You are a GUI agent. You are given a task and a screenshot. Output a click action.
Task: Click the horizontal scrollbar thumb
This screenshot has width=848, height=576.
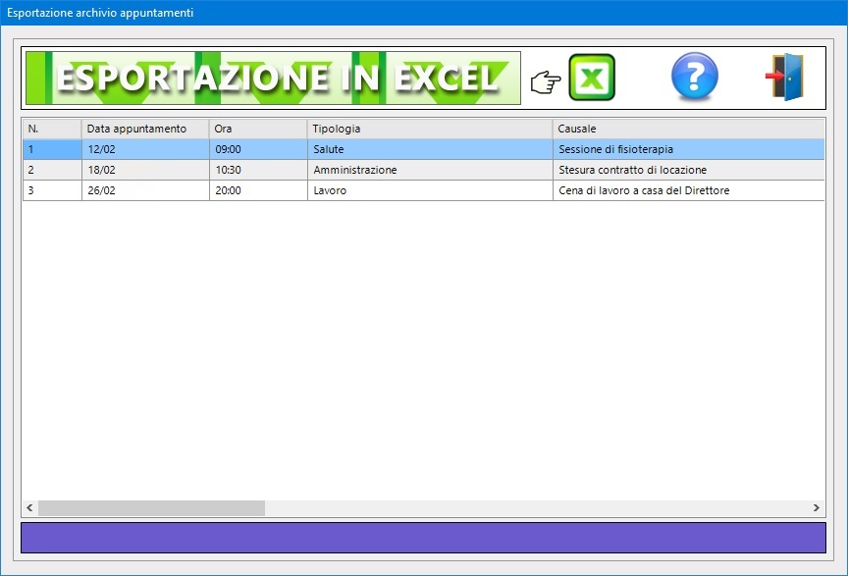[151, 508]
